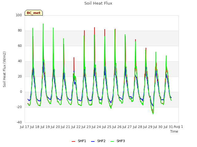This screenshot has width=197, height=147.
Task: Click the Jul 18 x-axis tick label
Action: 35,127
